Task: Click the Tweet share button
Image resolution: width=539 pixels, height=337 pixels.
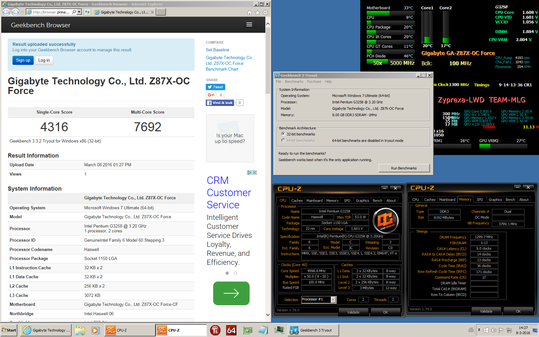Action: coord(215,87)
